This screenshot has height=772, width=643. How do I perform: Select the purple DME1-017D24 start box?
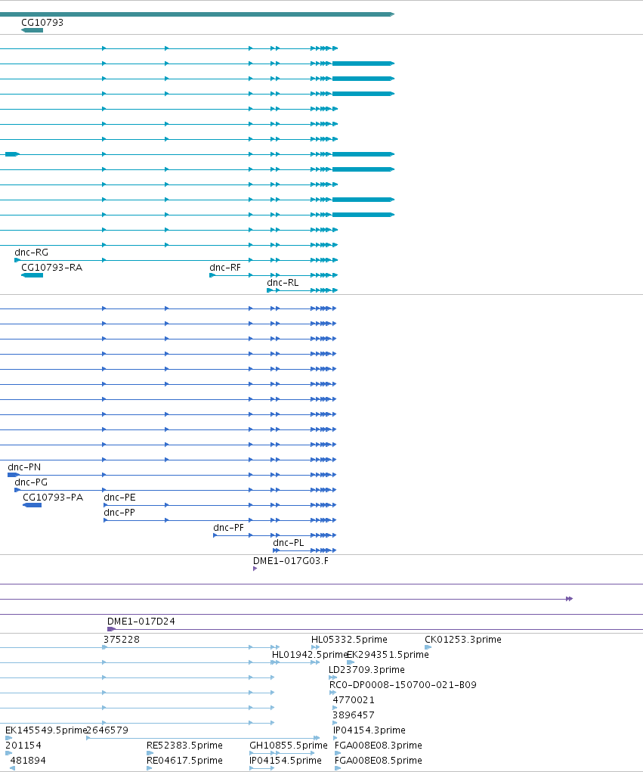pyautogui.click(x=111, y=629)
